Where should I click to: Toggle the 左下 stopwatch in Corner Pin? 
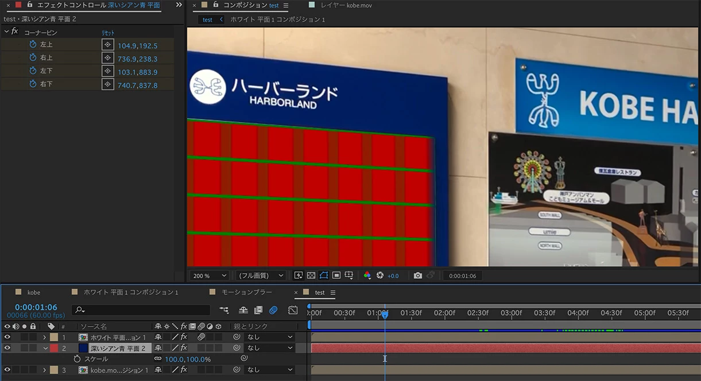click(x=33, y=71)
